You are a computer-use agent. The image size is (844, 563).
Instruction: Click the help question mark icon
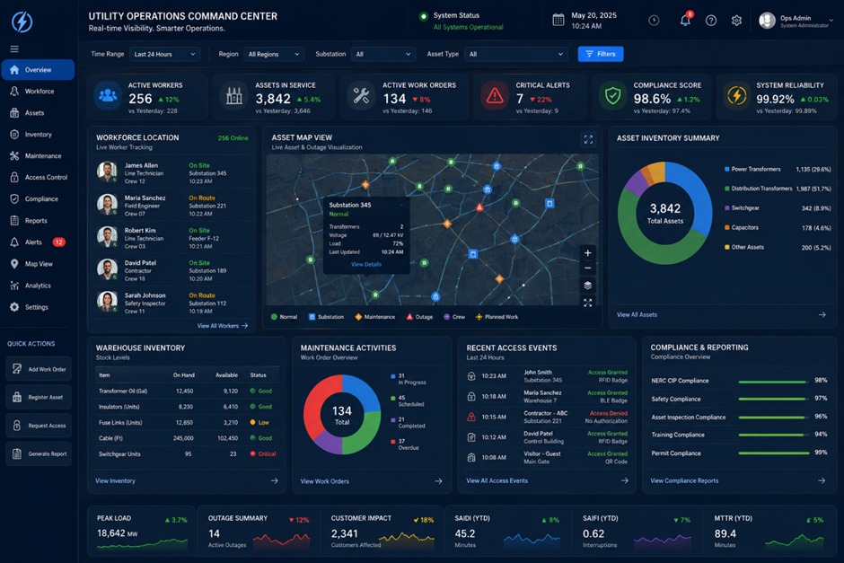tap(711, 21)
